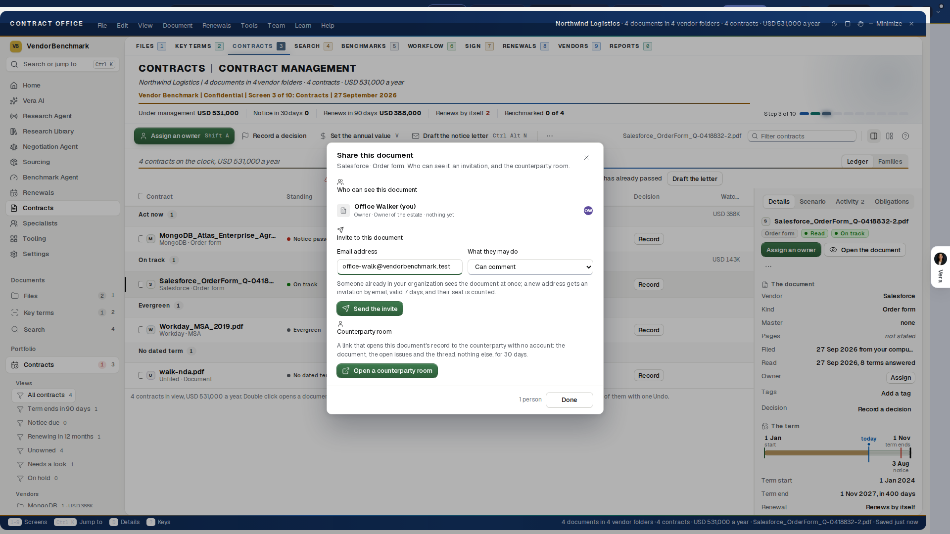
Task: Check the Workday_MSA_2019.pdf row checkbox
Action: [141, 330]
